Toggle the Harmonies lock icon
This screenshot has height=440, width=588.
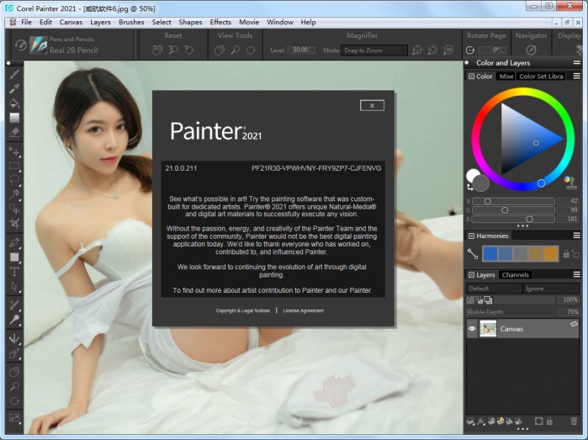[566, 254]
